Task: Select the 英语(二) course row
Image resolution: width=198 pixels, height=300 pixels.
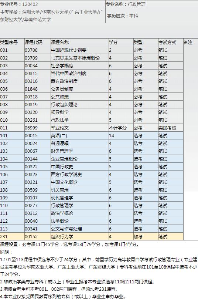Action: 92,136
